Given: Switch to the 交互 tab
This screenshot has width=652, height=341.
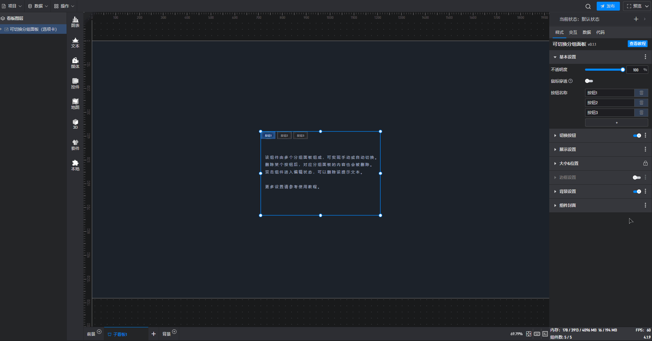Looking at the screenshot, I should click(x=573, y=32).
